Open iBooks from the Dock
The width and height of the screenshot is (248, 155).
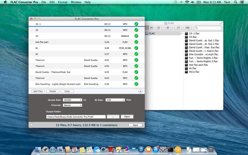pos(148,149)
